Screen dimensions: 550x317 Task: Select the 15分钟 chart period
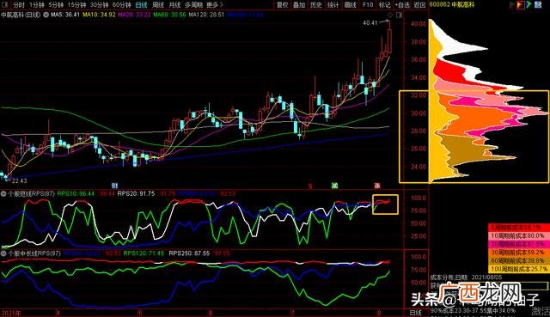(x=76, y=5)
